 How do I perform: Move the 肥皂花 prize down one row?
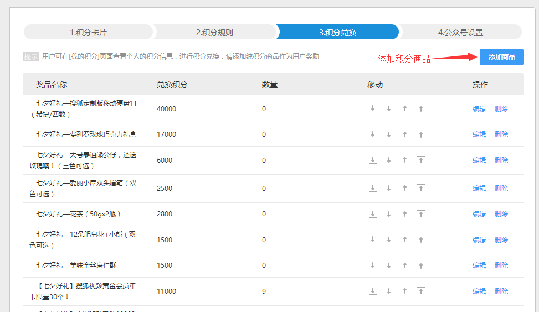pyautogui.click(x=389, y=240)
